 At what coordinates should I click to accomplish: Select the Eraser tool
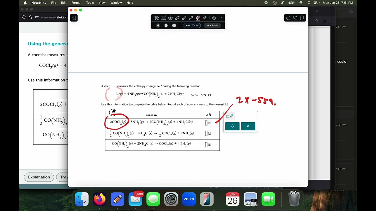point(198,18)
